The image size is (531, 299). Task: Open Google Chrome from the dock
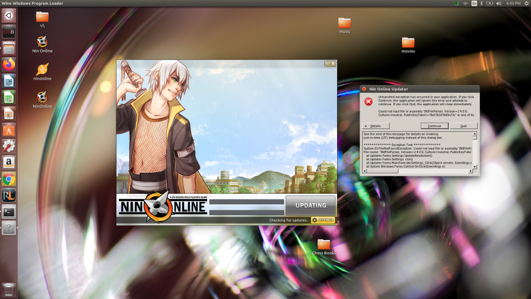pyautogui.click(x=8, y=179)
